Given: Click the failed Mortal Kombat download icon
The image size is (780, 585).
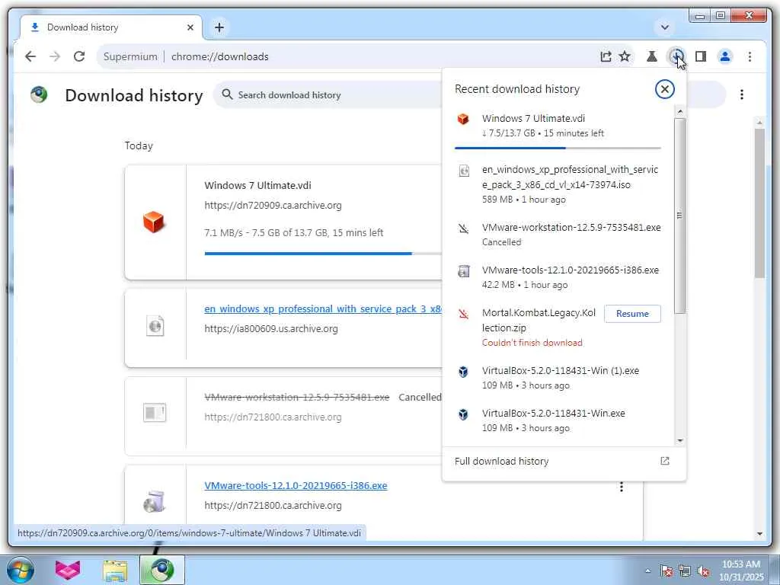Looking at the screenshot, I should tap(463, 314).
